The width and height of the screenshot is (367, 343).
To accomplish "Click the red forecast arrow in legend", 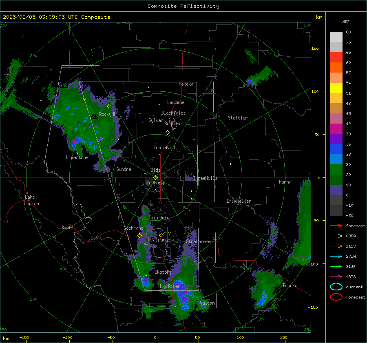I will 336,226.
